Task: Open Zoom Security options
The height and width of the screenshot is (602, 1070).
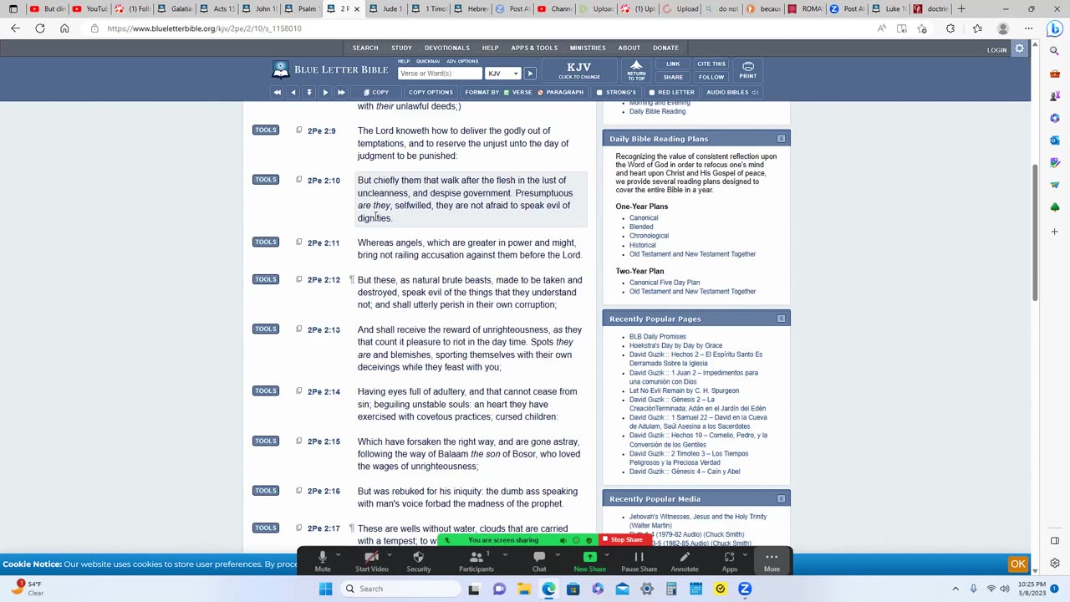Action: tap(419, 561)
